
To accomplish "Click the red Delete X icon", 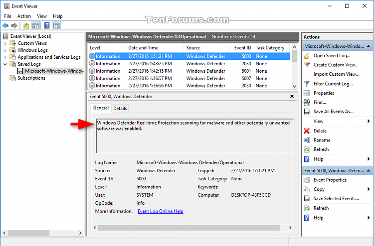I will click(307, 131).
